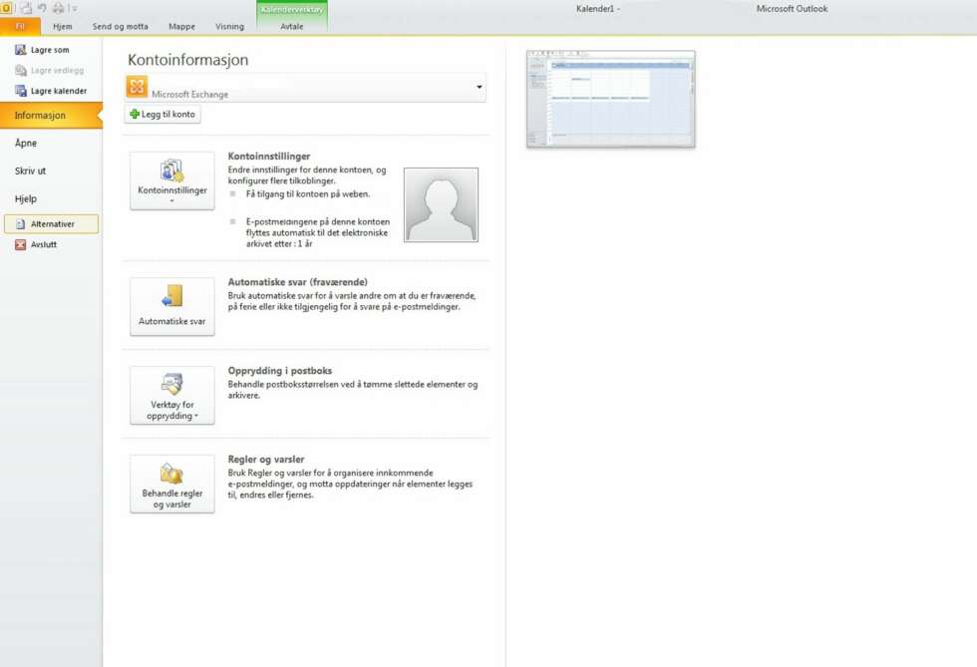Screen dimensions: 977x667
Task: Click the Microsoft Exchange account icon
Action: coord(138,87)
